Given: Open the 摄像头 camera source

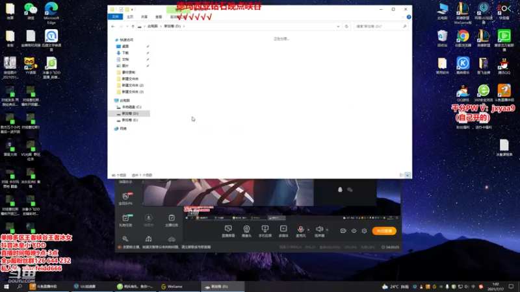Looking at the screenshot, I should tap(246, 231).
